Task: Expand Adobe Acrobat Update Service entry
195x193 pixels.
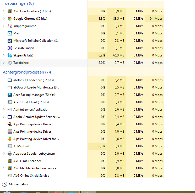Action: click(x=4, y=117)
